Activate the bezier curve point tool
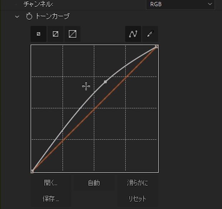The image size is (222, 209). [133, 34]
